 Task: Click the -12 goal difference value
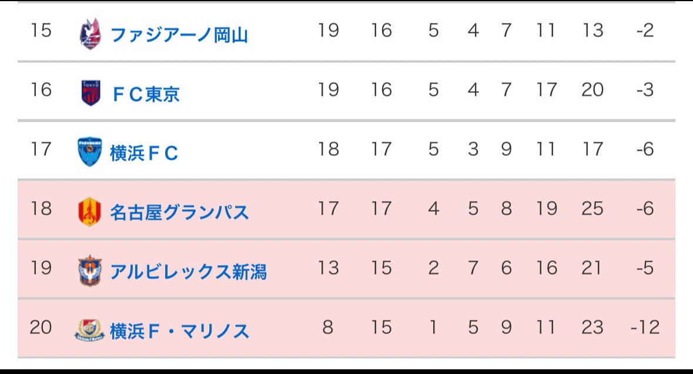[x=645, y=328]
